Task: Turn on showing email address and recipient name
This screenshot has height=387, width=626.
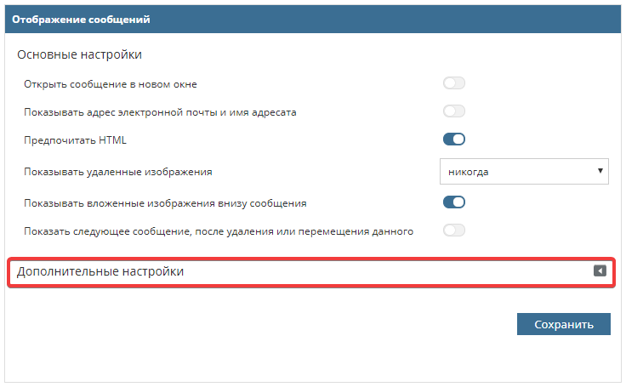Action: coord(454,111)
